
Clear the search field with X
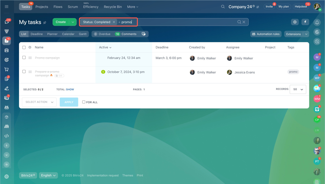coord(244,22)
